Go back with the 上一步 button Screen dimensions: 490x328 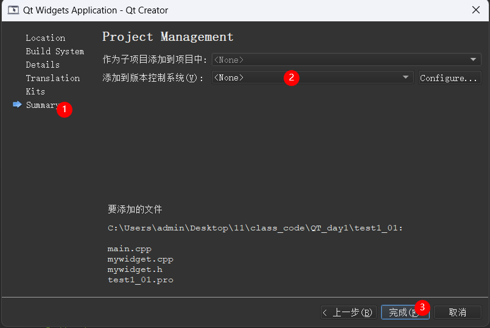pyautogui.click(x=348, y=312)
